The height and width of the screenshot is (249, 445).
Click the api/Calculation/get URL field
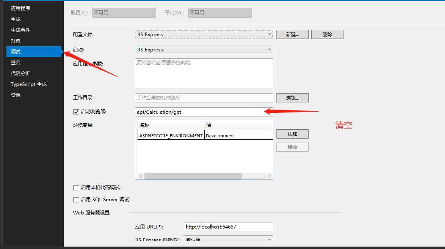[204, 112]
